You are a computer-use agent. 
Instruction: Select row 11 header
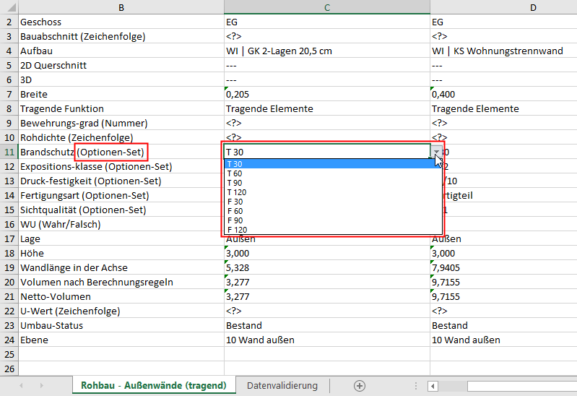[9, 152]
